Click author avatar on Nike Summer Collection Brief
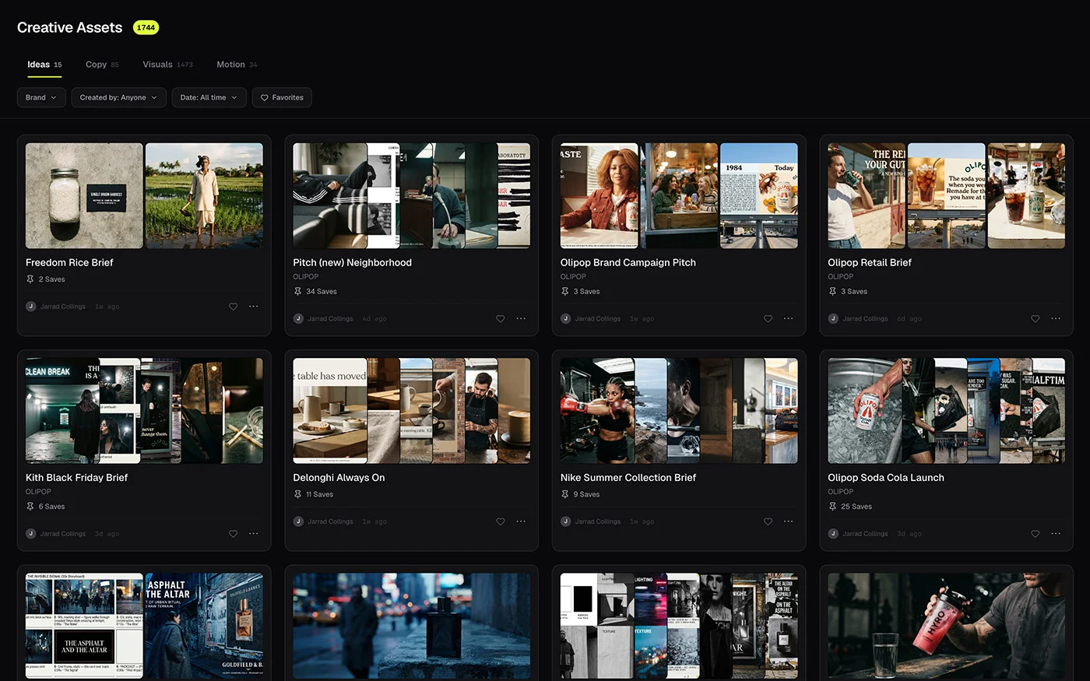Image resolution: width=1090 pixels, height=681 pixels. (566, 521)
